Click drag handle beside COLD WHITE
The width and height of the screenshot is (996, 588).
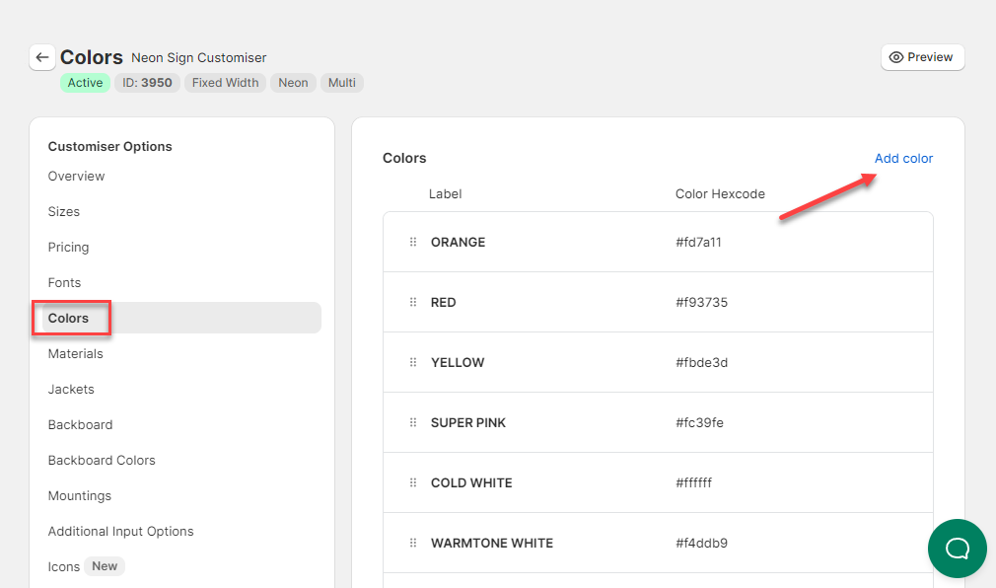413,483
